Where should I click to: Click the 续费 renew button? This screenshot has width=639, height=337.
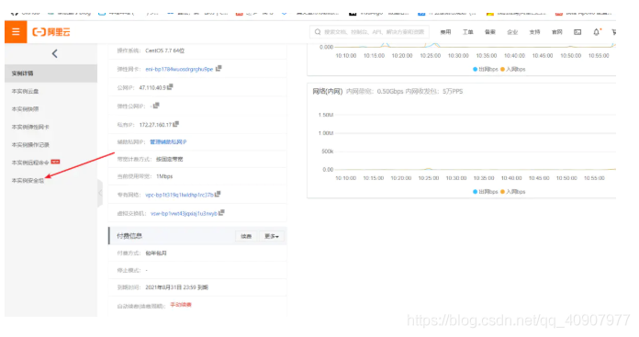[x=246, y=236]
